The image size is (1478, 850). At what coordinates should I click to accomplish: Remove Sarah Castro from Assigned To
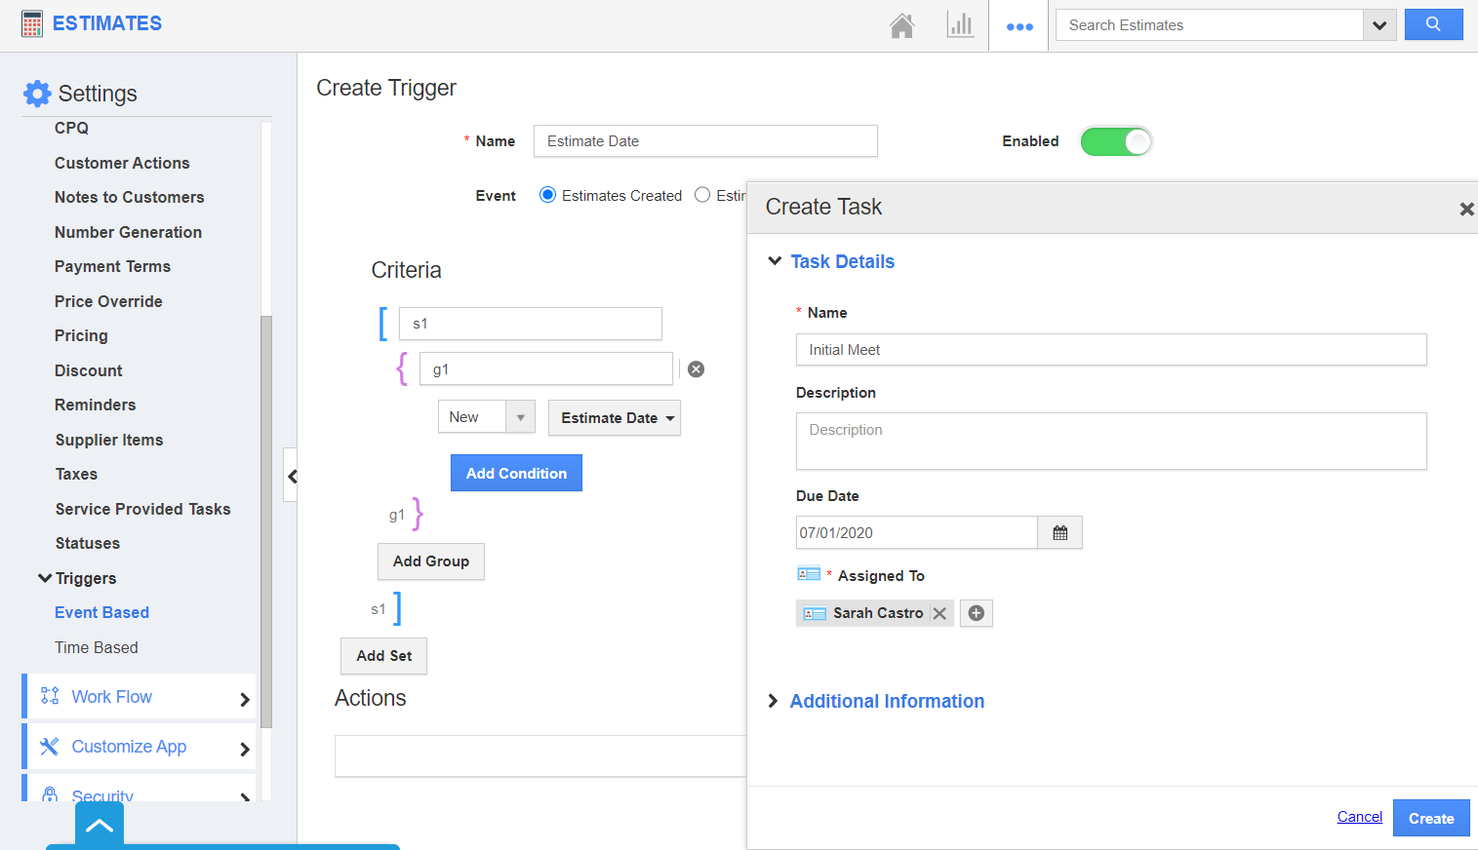[x=939, y=613]
